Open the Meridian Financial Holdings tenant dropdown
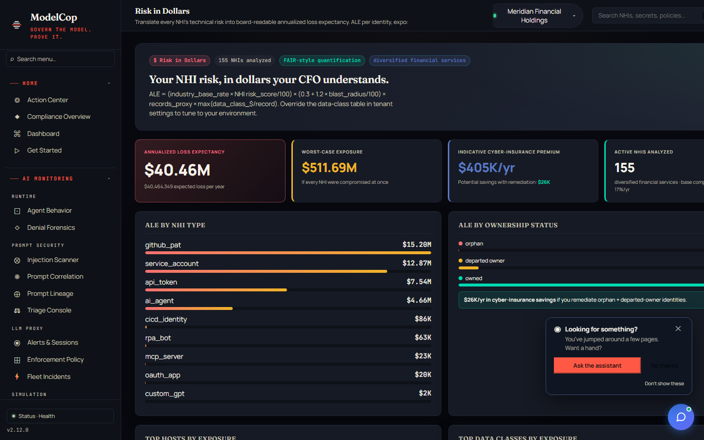 pos(537,16)
